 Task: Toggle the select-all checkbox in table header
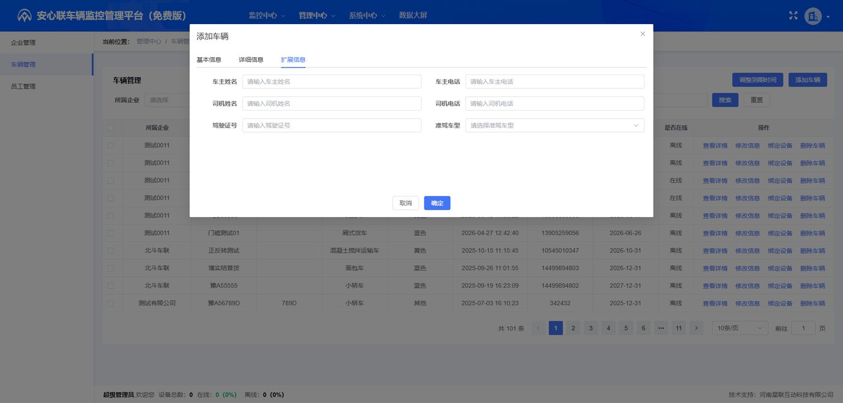(110, 128)
